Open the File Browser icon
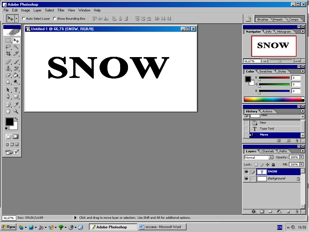Screen dimensions: 309x232 click(248, 19)
